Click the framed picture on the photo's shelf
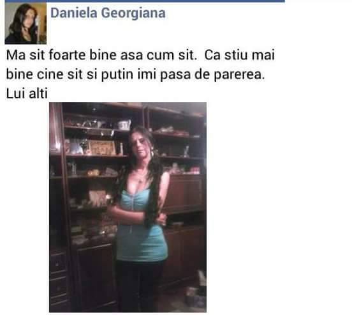This screenshot has height=315, width=352. (101, 148)
